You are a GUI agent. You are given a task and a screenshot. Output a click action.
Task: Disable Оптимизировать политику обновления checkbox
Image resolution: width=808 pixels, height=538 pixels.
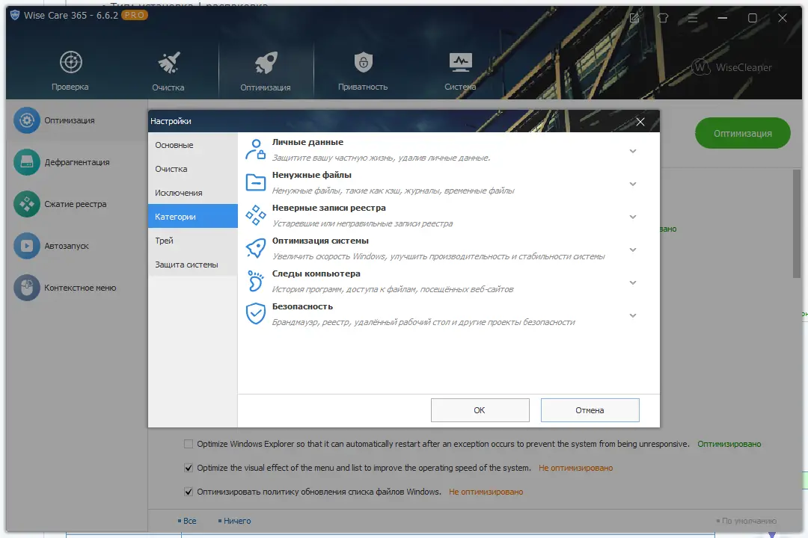tap(188, 492)
